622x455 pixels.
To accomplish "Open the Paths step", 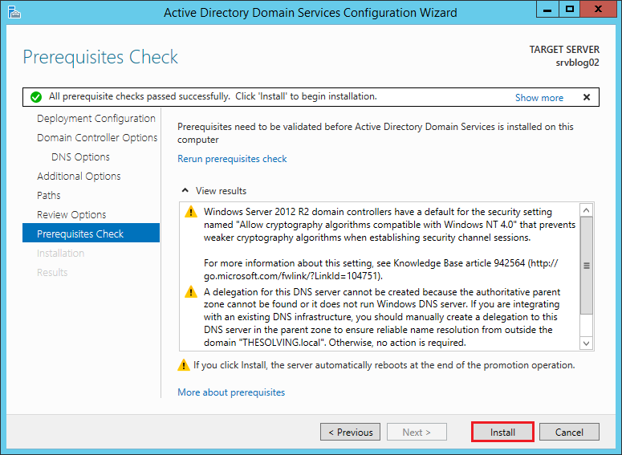I will (49, 196).
